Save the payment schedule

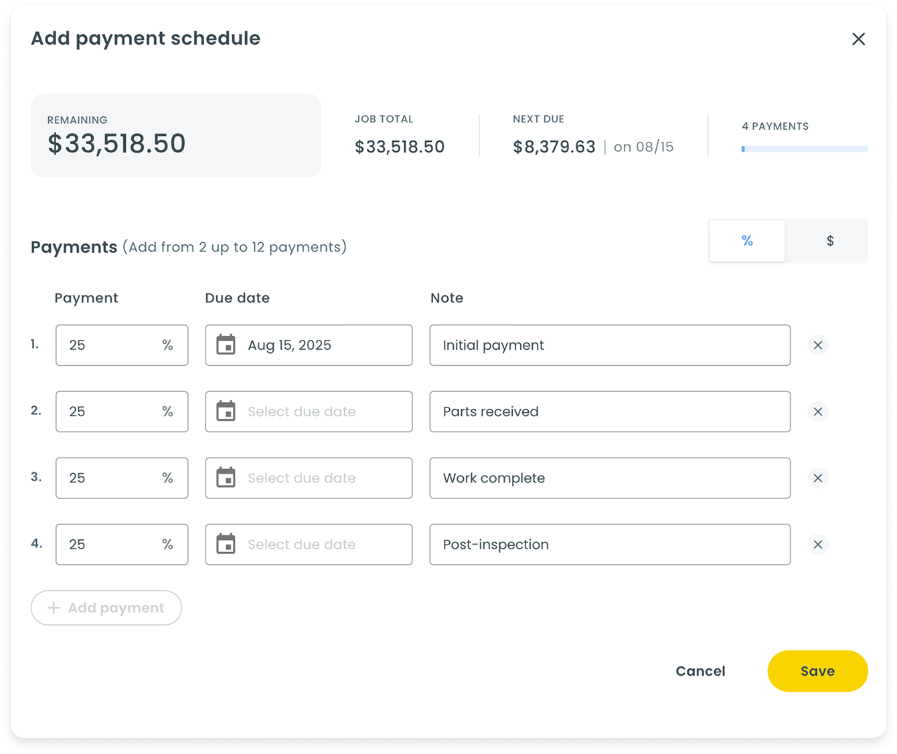click(x=817, y=671)
